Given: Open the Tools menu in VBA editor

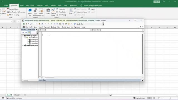Looking at the screenshot, I should coord(64,27).
